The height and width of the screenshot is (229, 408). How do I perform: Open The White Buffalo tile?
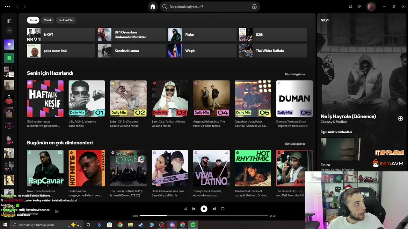(x=273, y=51)
